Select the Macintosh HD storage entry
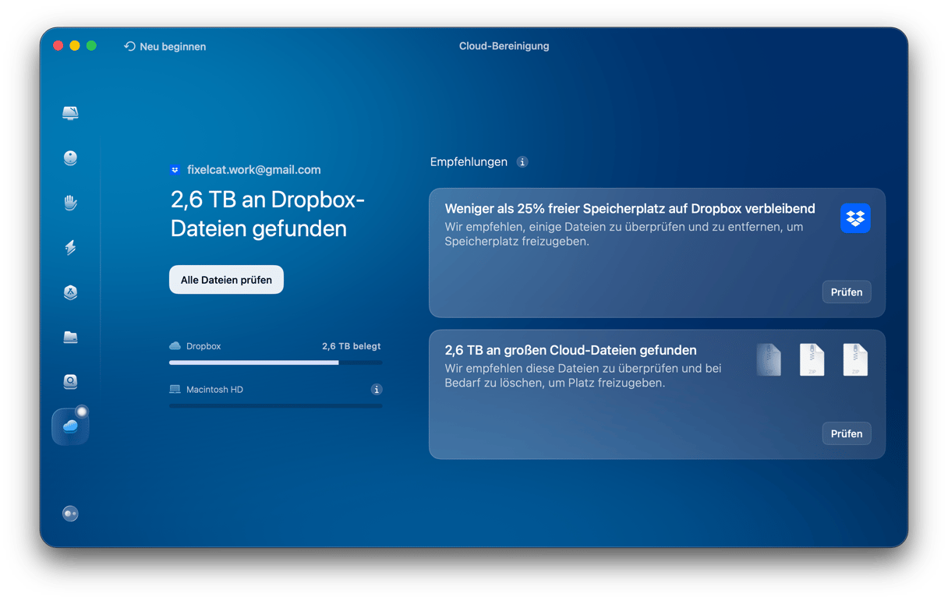 pos(214,389)
